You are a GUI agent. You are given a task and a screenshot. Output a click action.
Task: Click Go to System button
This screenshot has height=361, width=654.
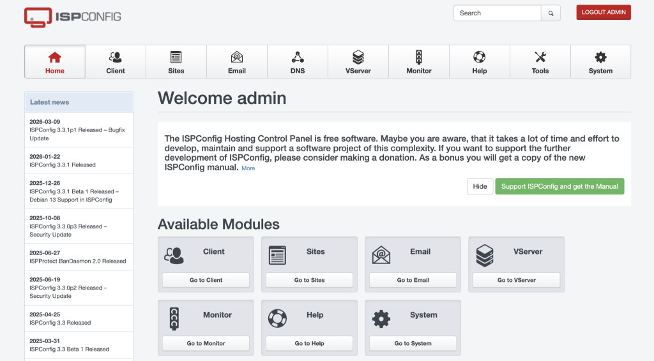413,344
